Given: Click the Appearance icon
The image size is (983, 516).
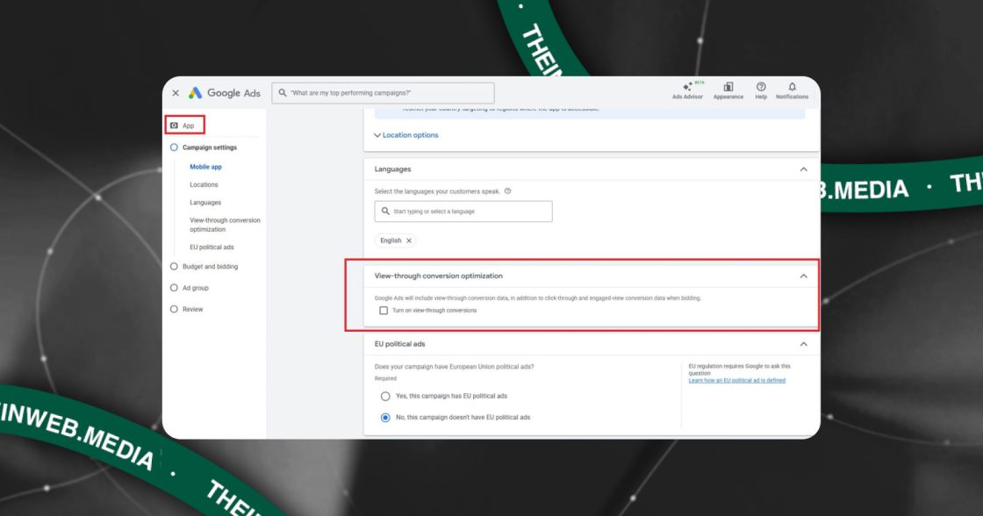Looking at the screenshot, I should pos(728,91).
